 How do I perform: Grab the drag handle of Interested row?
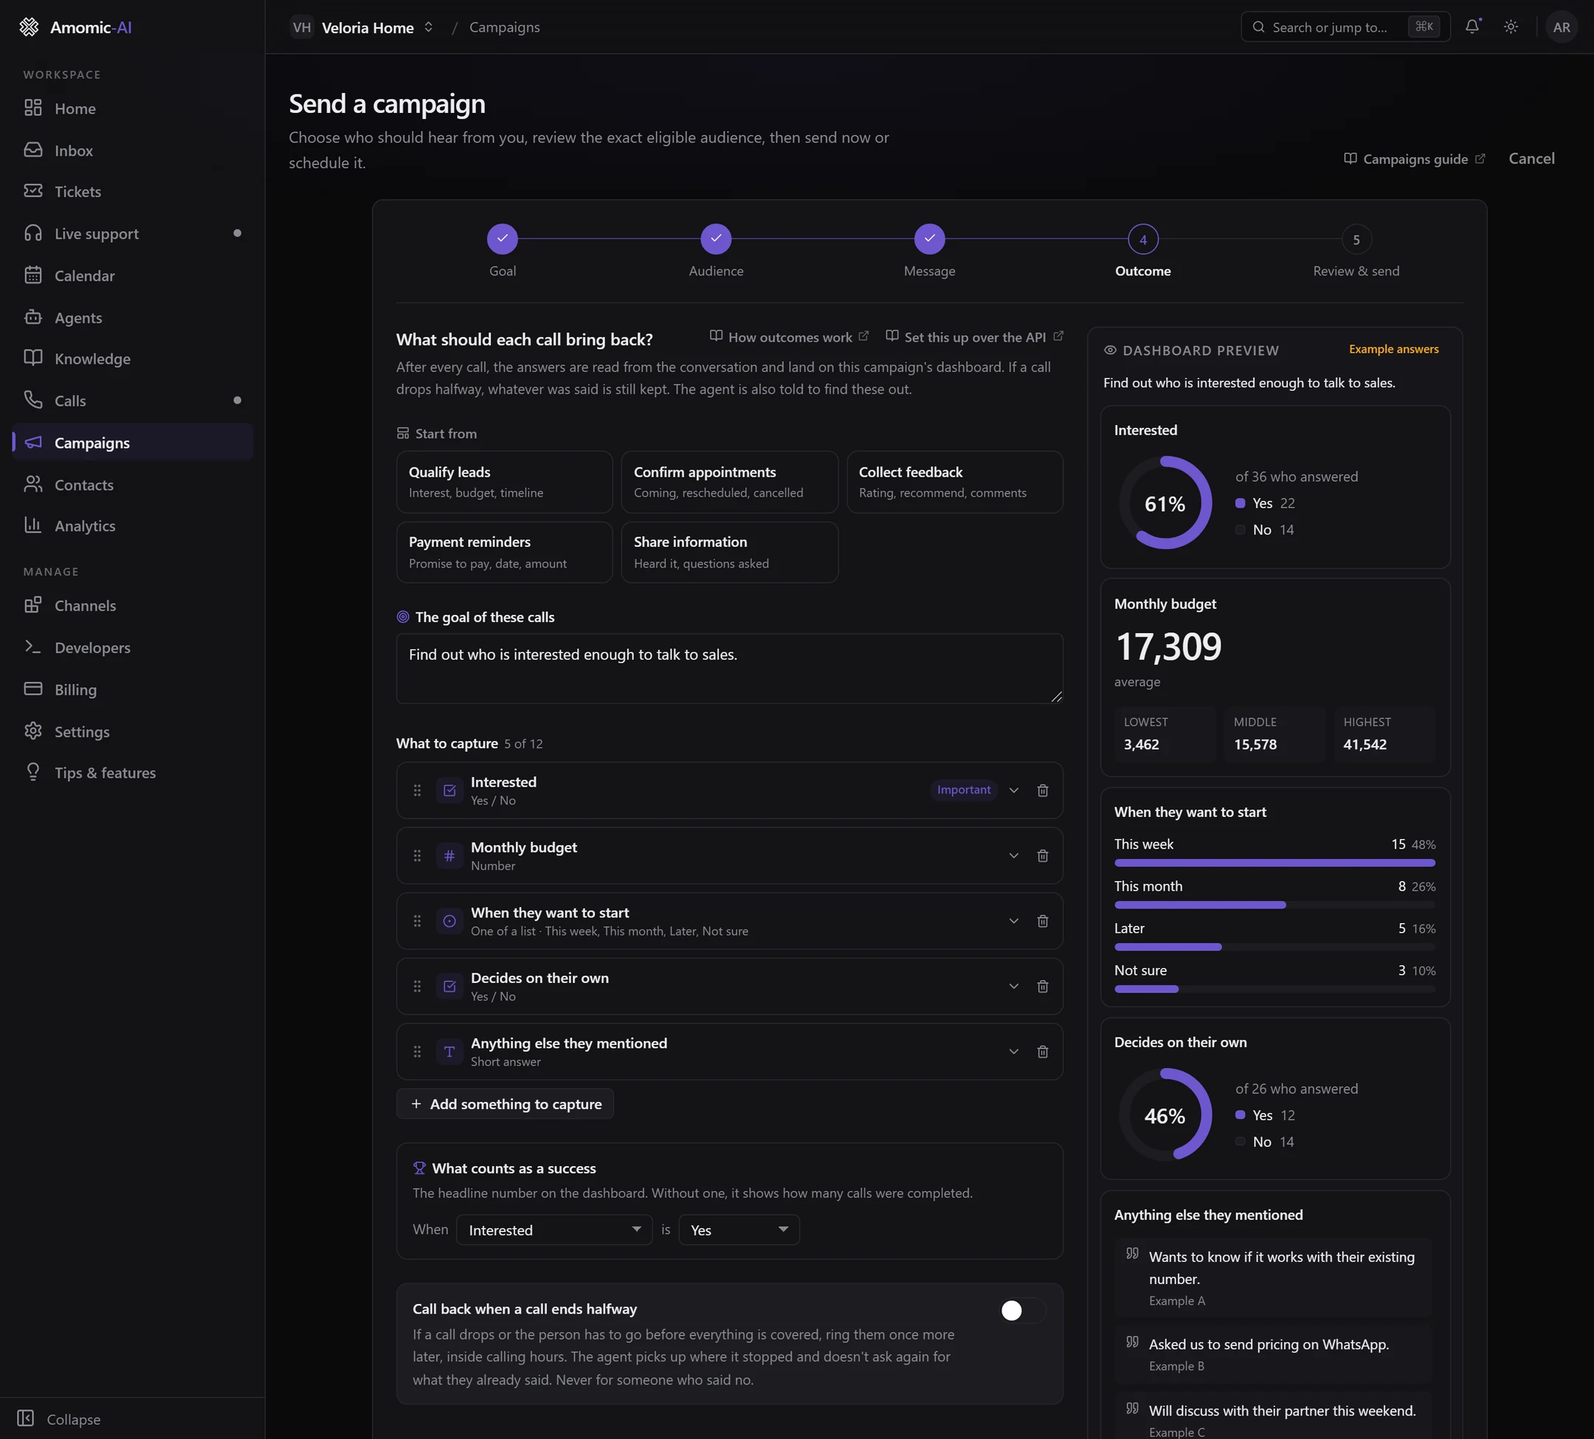click(418, 790)
